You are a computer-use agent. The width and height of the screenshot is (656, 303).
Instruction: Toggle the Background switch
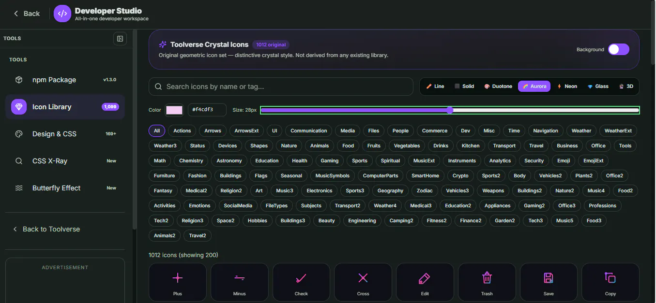click(619, 49)
